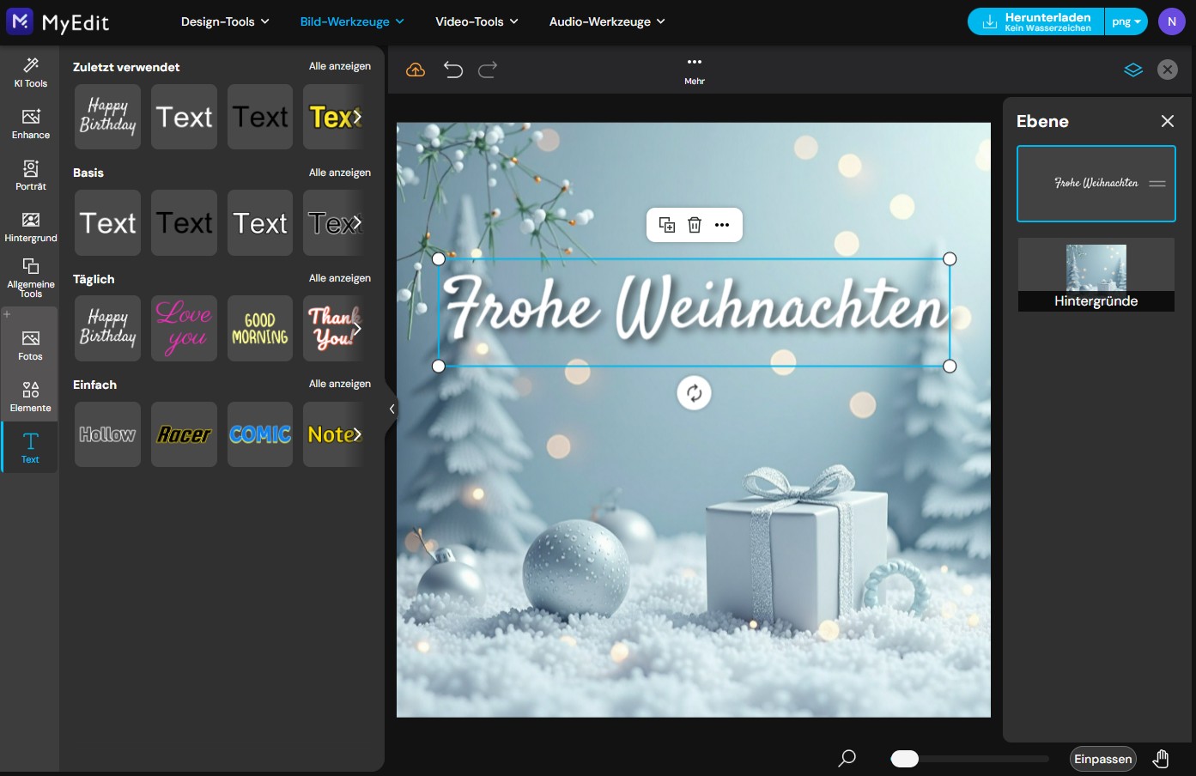Open the Enhance tools
1196x776 pixels.
[x=30, y=124]
